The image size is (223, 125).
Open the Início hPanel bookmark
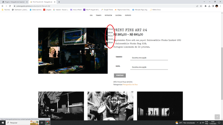pyautogui.click(x=76, y=10)
